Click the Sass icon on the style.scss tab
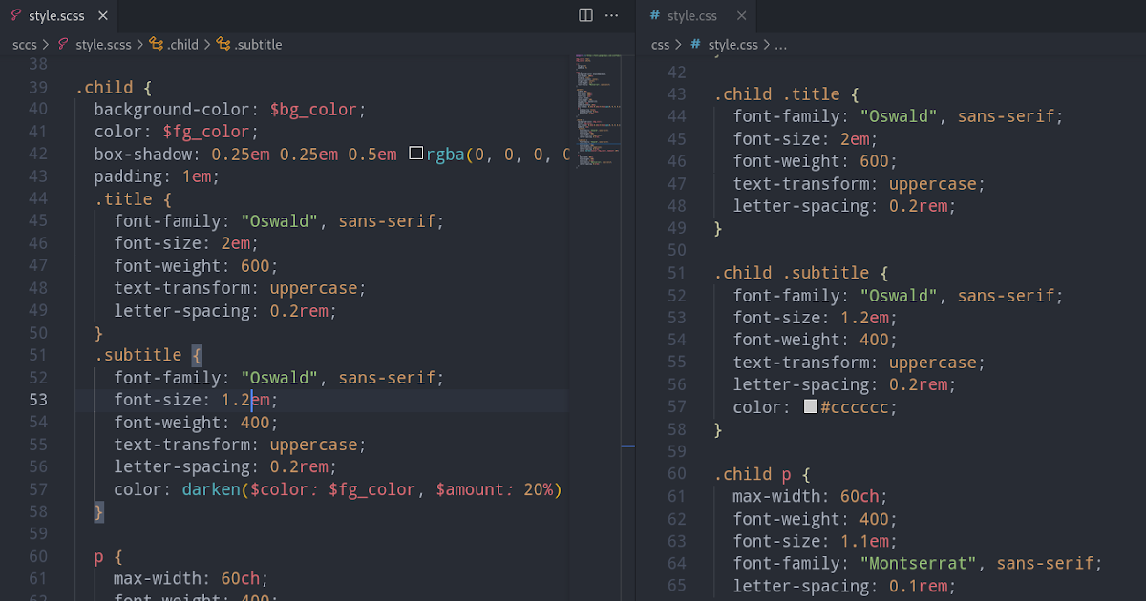 tap(15, 15)
